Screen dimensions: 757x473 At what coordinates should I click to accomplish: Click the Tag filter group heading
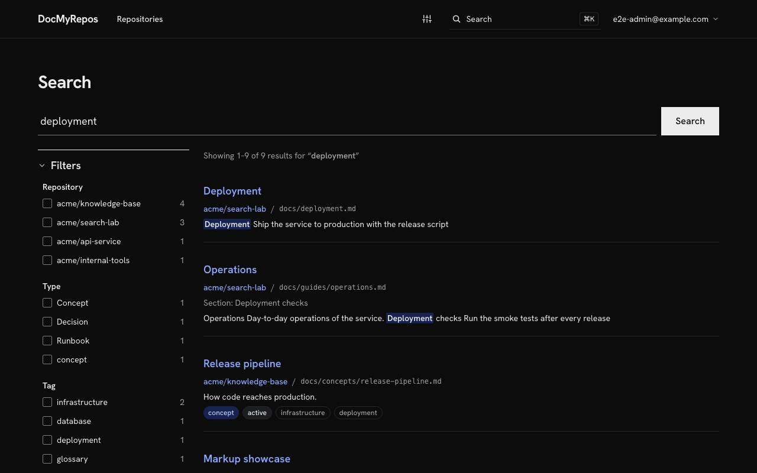49,385
